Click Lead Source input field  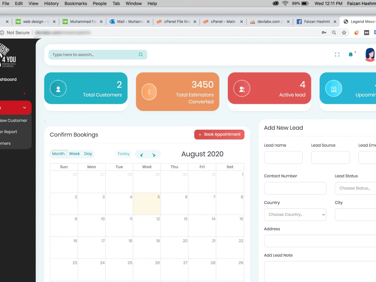pos(331,157)
